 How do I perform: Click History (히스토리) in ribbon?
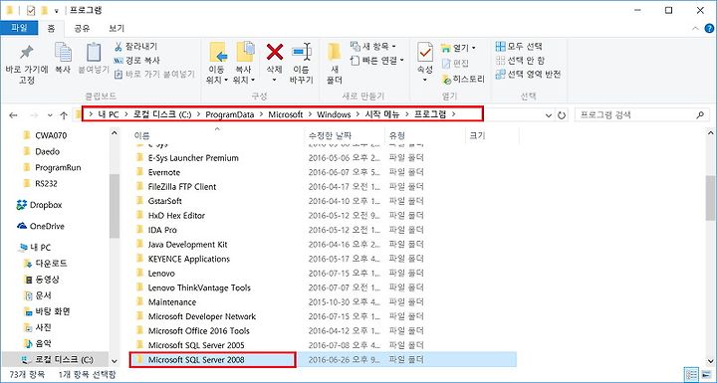463,79
